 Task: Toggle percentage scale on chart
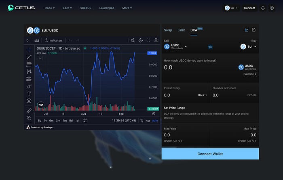pos(141,121)
